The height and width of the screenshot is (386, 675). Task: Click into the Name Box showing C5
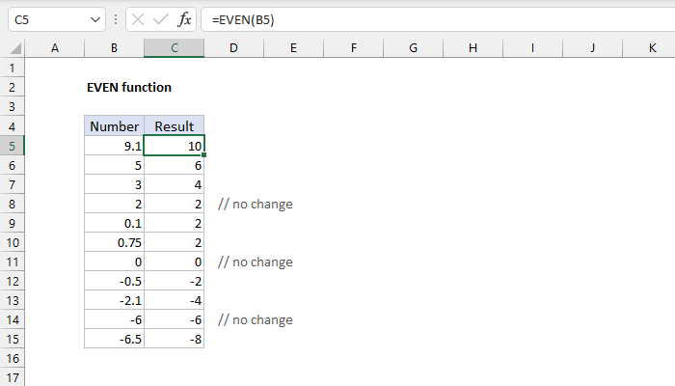(x=48, y=19)
